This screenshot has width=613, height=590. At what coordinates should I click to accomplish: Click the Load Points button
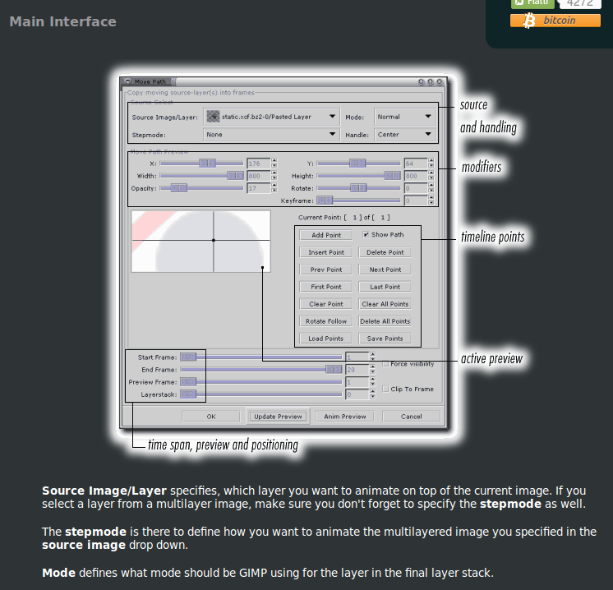point(326,339)
